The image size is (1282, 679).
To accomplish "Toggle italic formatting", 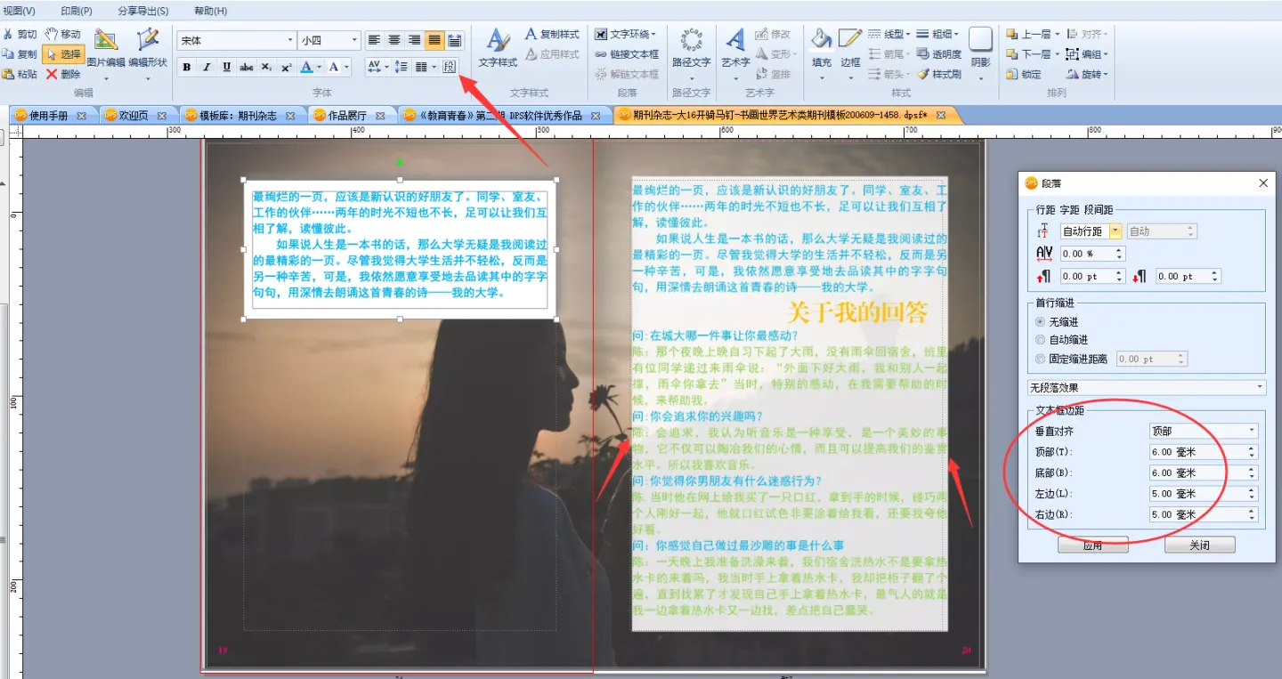I will pos(207,67).
